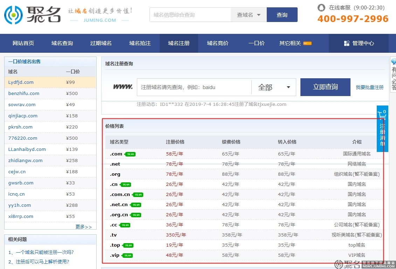This screenshot has height=269, width=396.
Task: Open the Lydfjd.com domain link
Action: point(21,82)
